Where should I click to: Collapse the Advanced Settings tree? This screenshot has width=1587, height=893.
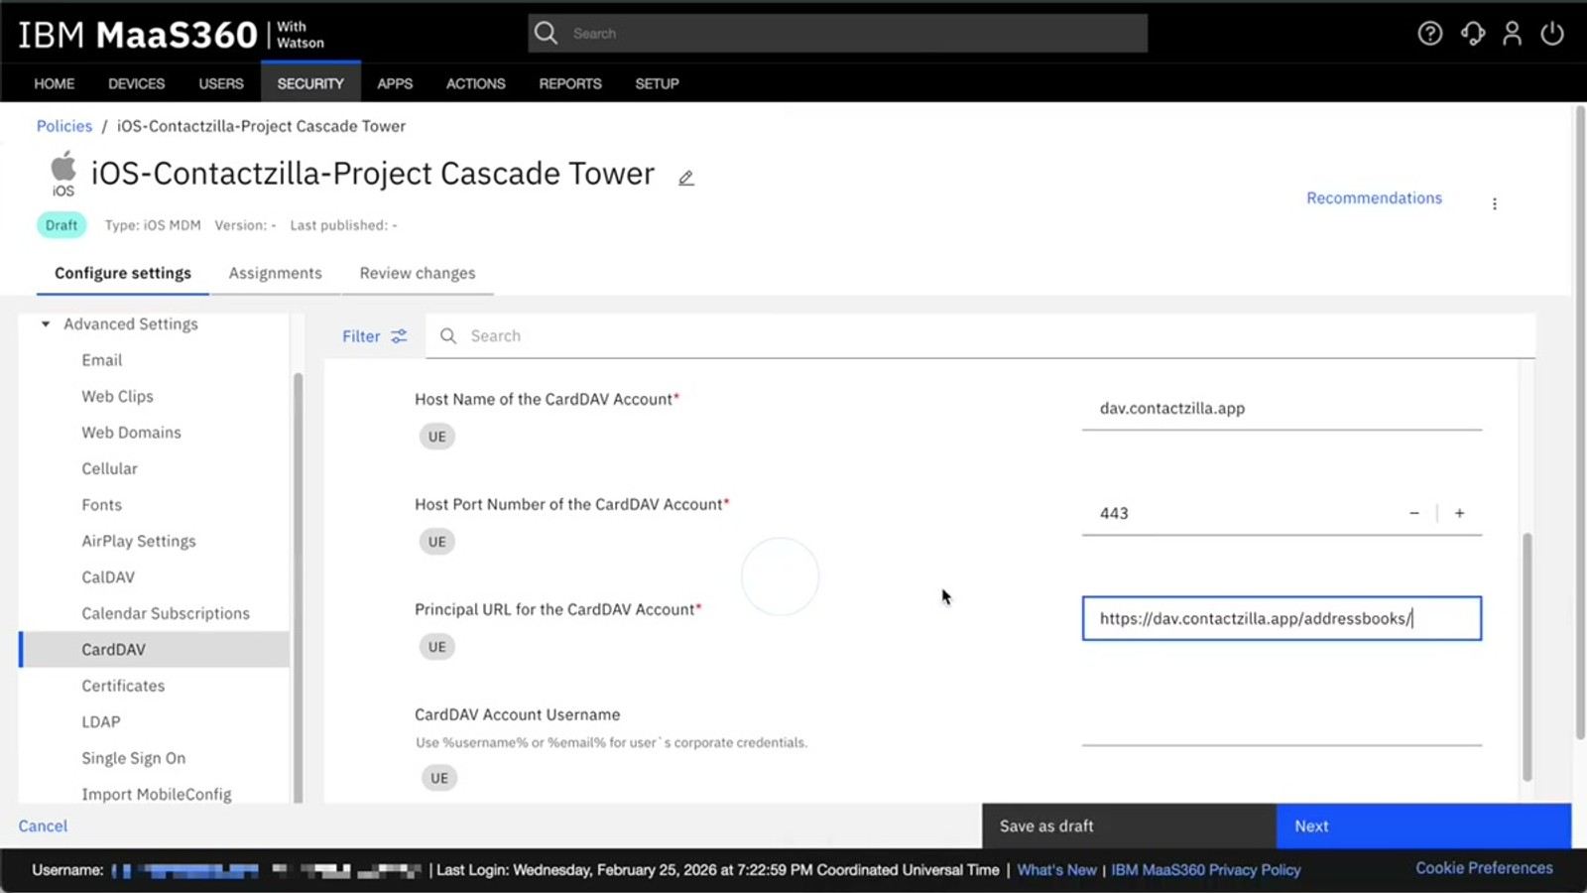coord(46,324)
